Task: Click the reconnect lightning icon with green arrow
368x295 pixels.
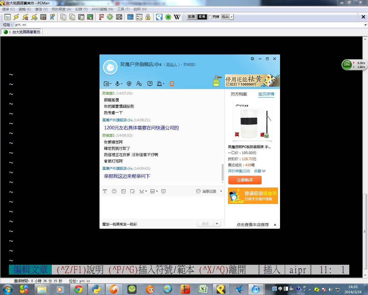Action: (x=34, y=17)
